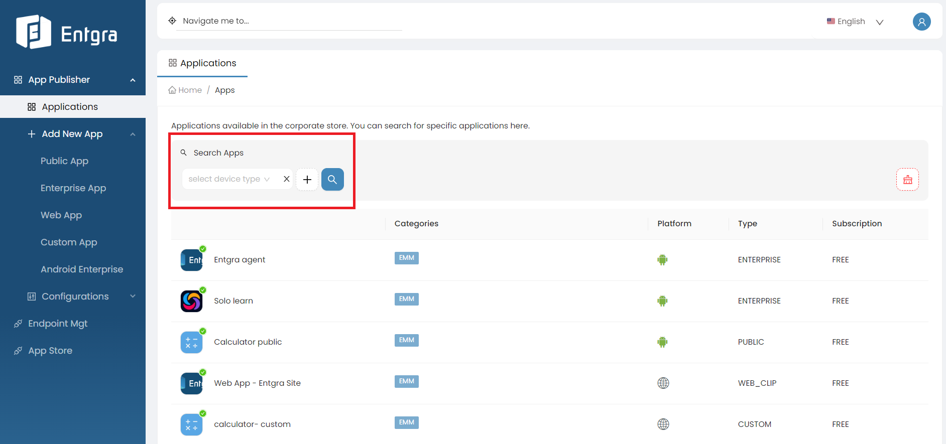Click the red clear filters icon
The image size is (946, 444).
pyautogui.click(x=907, y=180)
